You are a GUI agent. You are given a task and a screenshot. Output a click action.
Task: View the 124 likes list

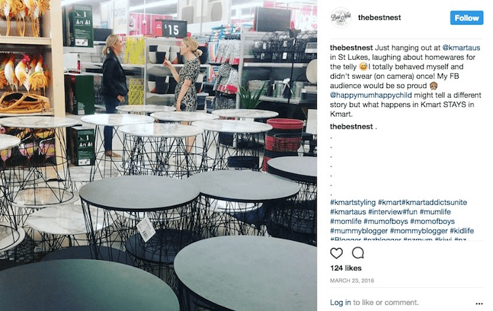click(x=346, y=268)
